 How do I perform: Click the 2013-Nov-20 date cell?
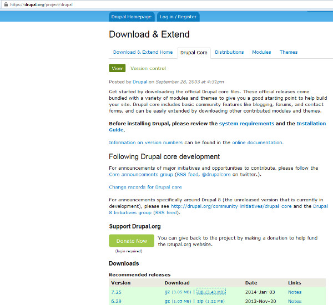(261, 301)
